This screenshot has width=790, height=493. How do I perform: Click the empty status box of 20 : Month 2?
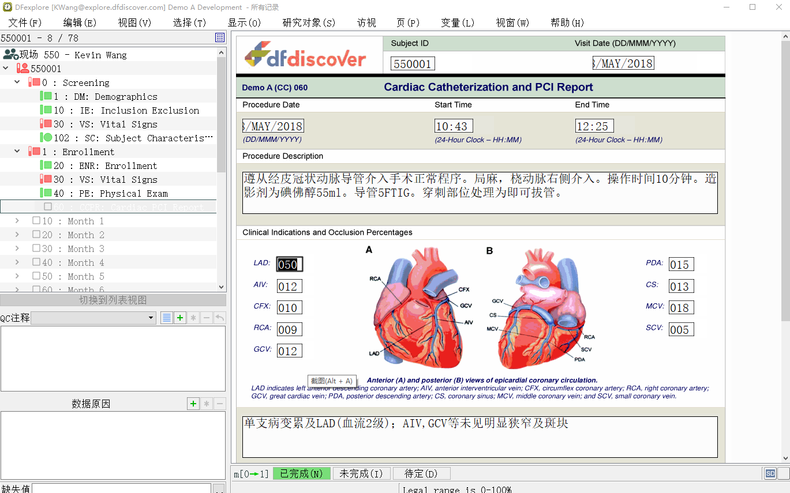tap(36, 235)
